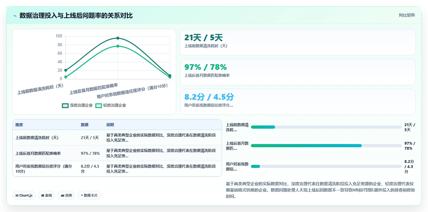Click the 进度 tag button

(66, 195)
